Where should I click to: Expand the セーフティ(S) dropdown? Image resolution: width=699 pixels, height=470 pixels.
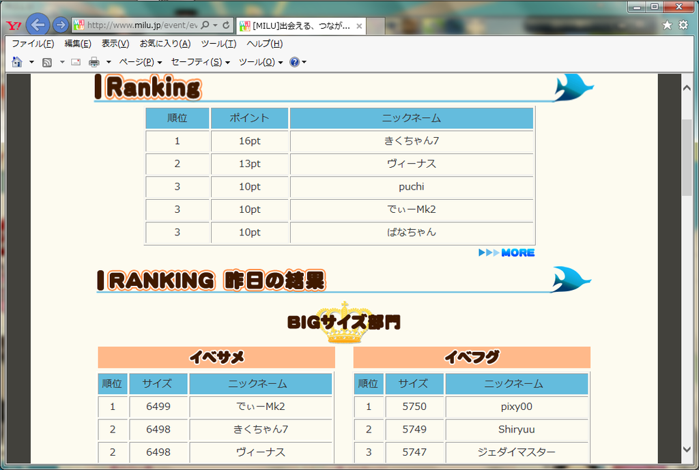tap(200, 62)
